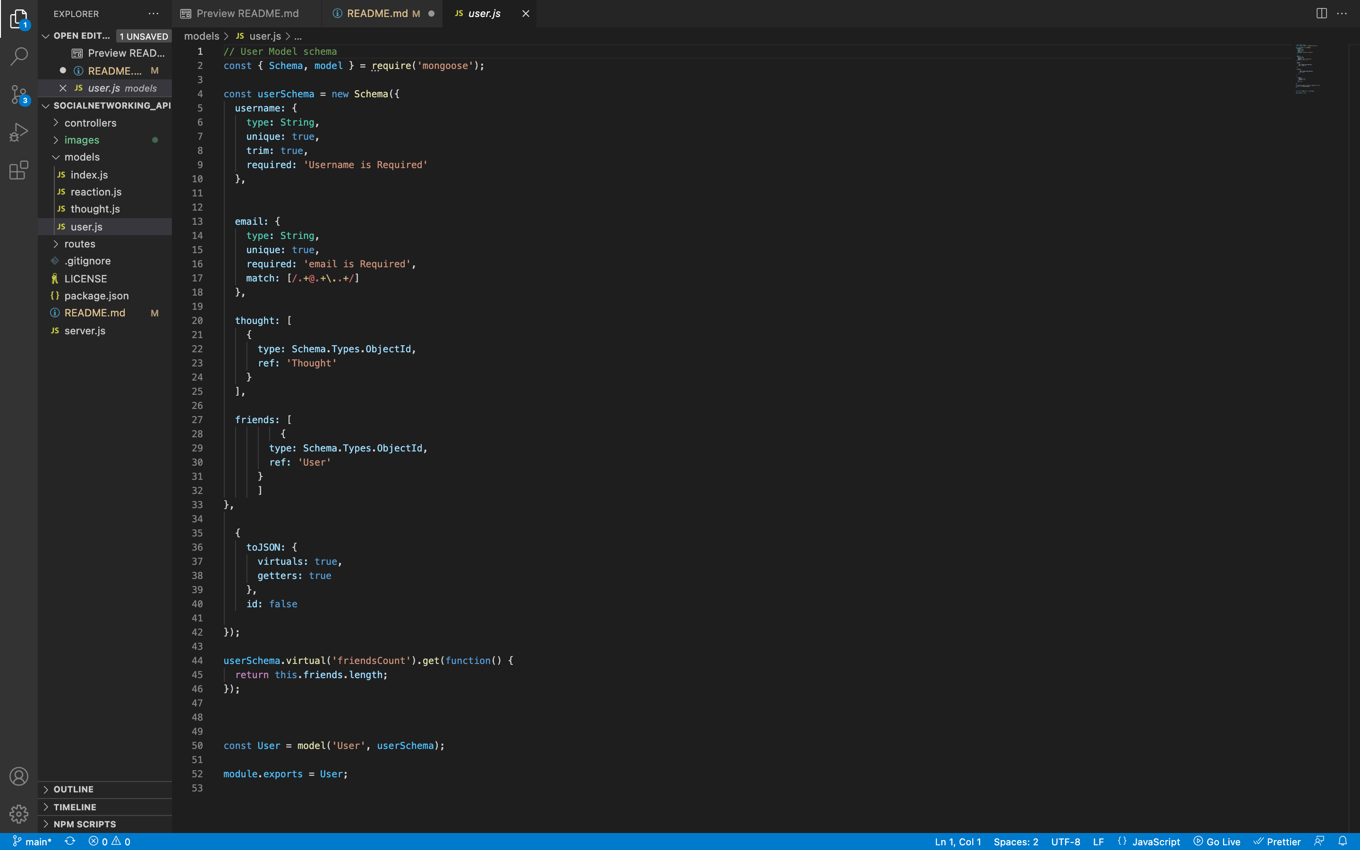Click the sync changes icon in status bar
Screen dimensions: 1360x850
click(x=70, y=841)
